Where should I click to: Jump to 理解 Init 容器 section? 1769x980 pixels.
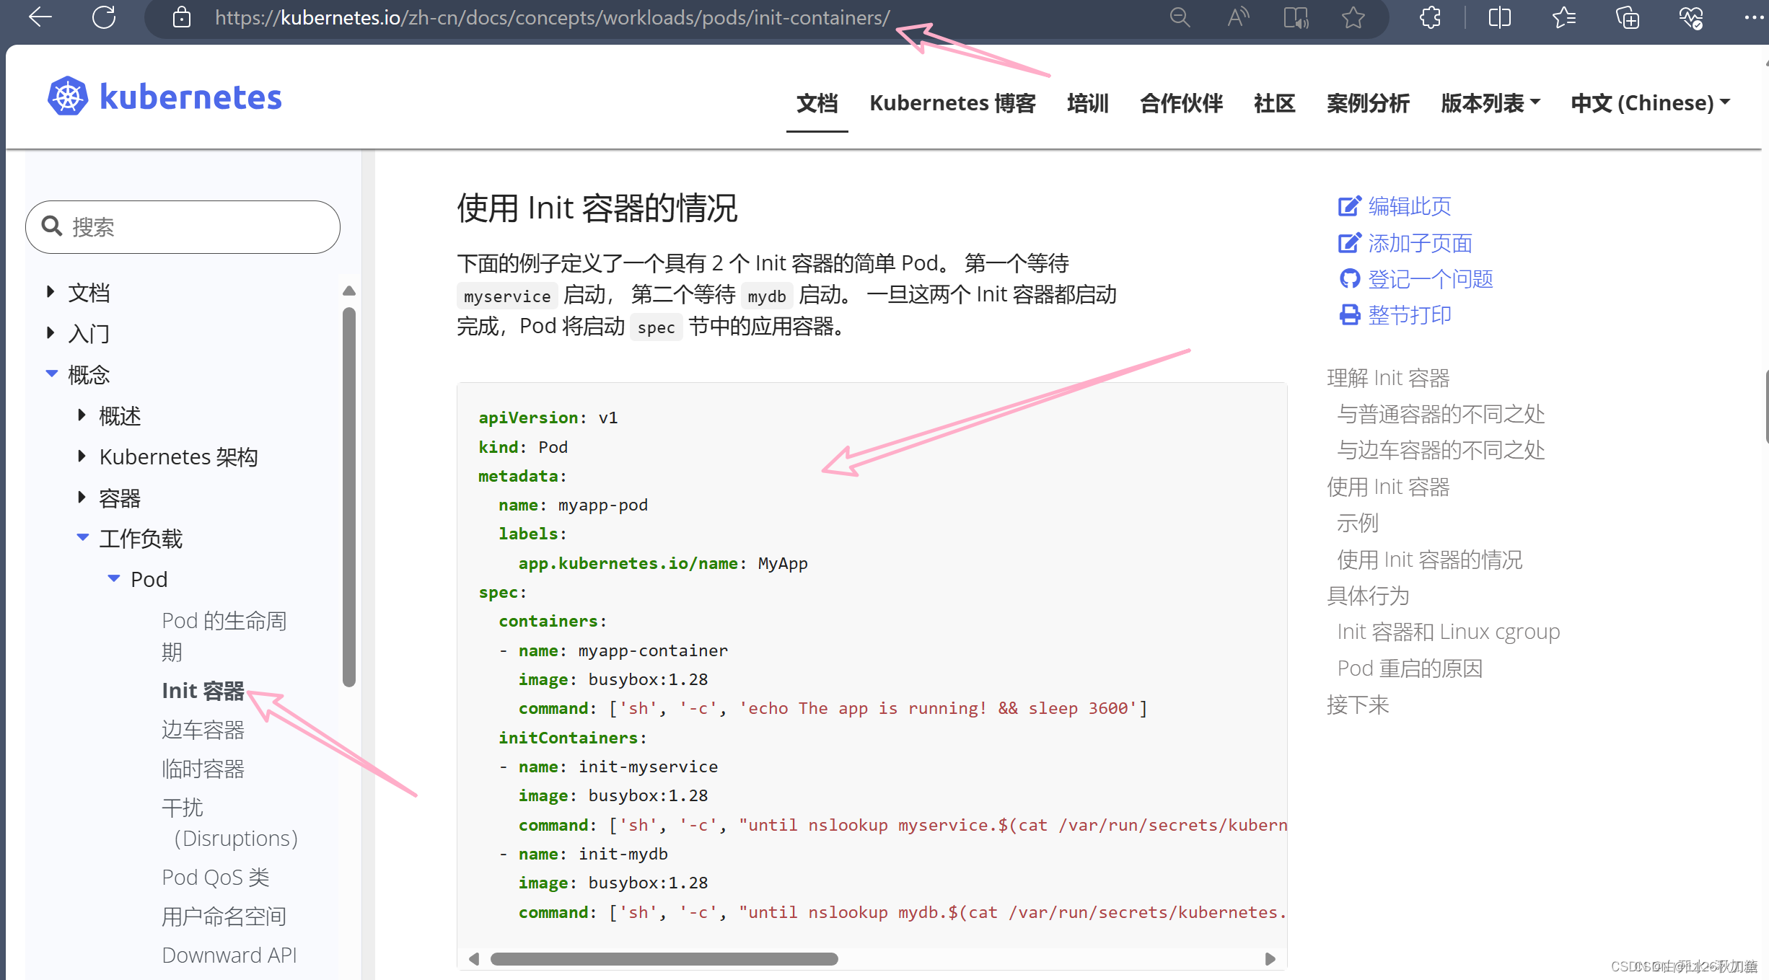click(1388, 378)
